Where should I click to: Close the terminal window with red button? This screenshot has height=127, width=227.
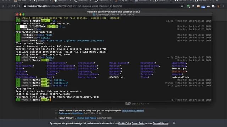click(x=17, y=14)
